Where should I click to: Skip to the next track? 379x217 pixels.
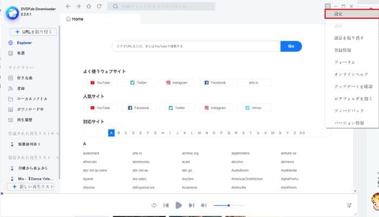tap(192, 206)
